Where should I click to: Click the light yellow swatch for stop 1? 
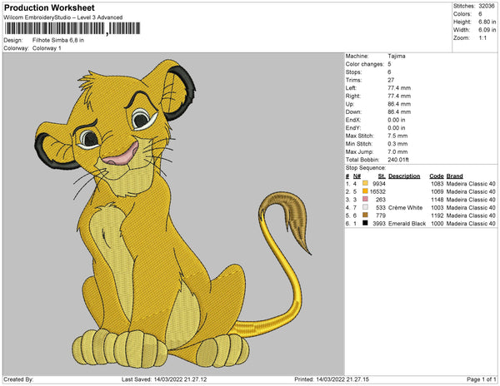[365, 183]
